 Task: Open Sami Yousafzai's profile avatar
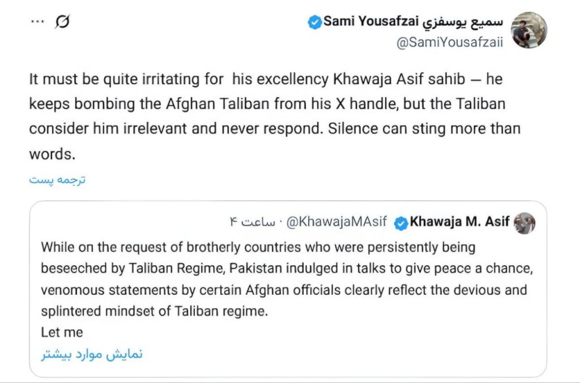coord(528,30)
